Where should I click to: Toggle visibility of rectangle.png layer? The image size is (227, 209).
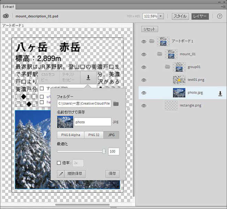click(144, 105)
